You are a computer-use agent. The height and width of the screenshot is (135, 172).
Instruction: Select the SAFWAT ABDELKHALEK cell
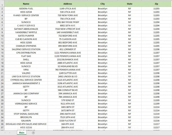tap(26, 29)
